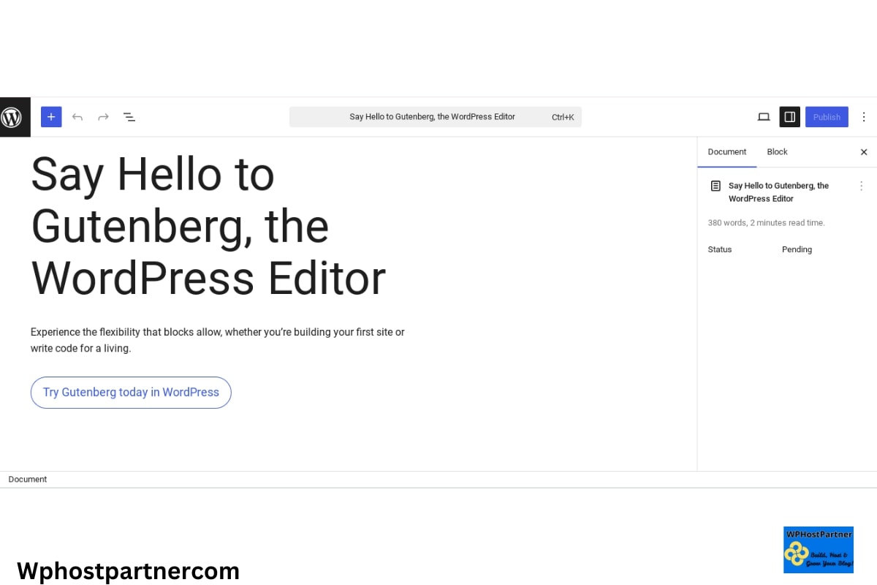Open the block inserter

tap(51, 117)
